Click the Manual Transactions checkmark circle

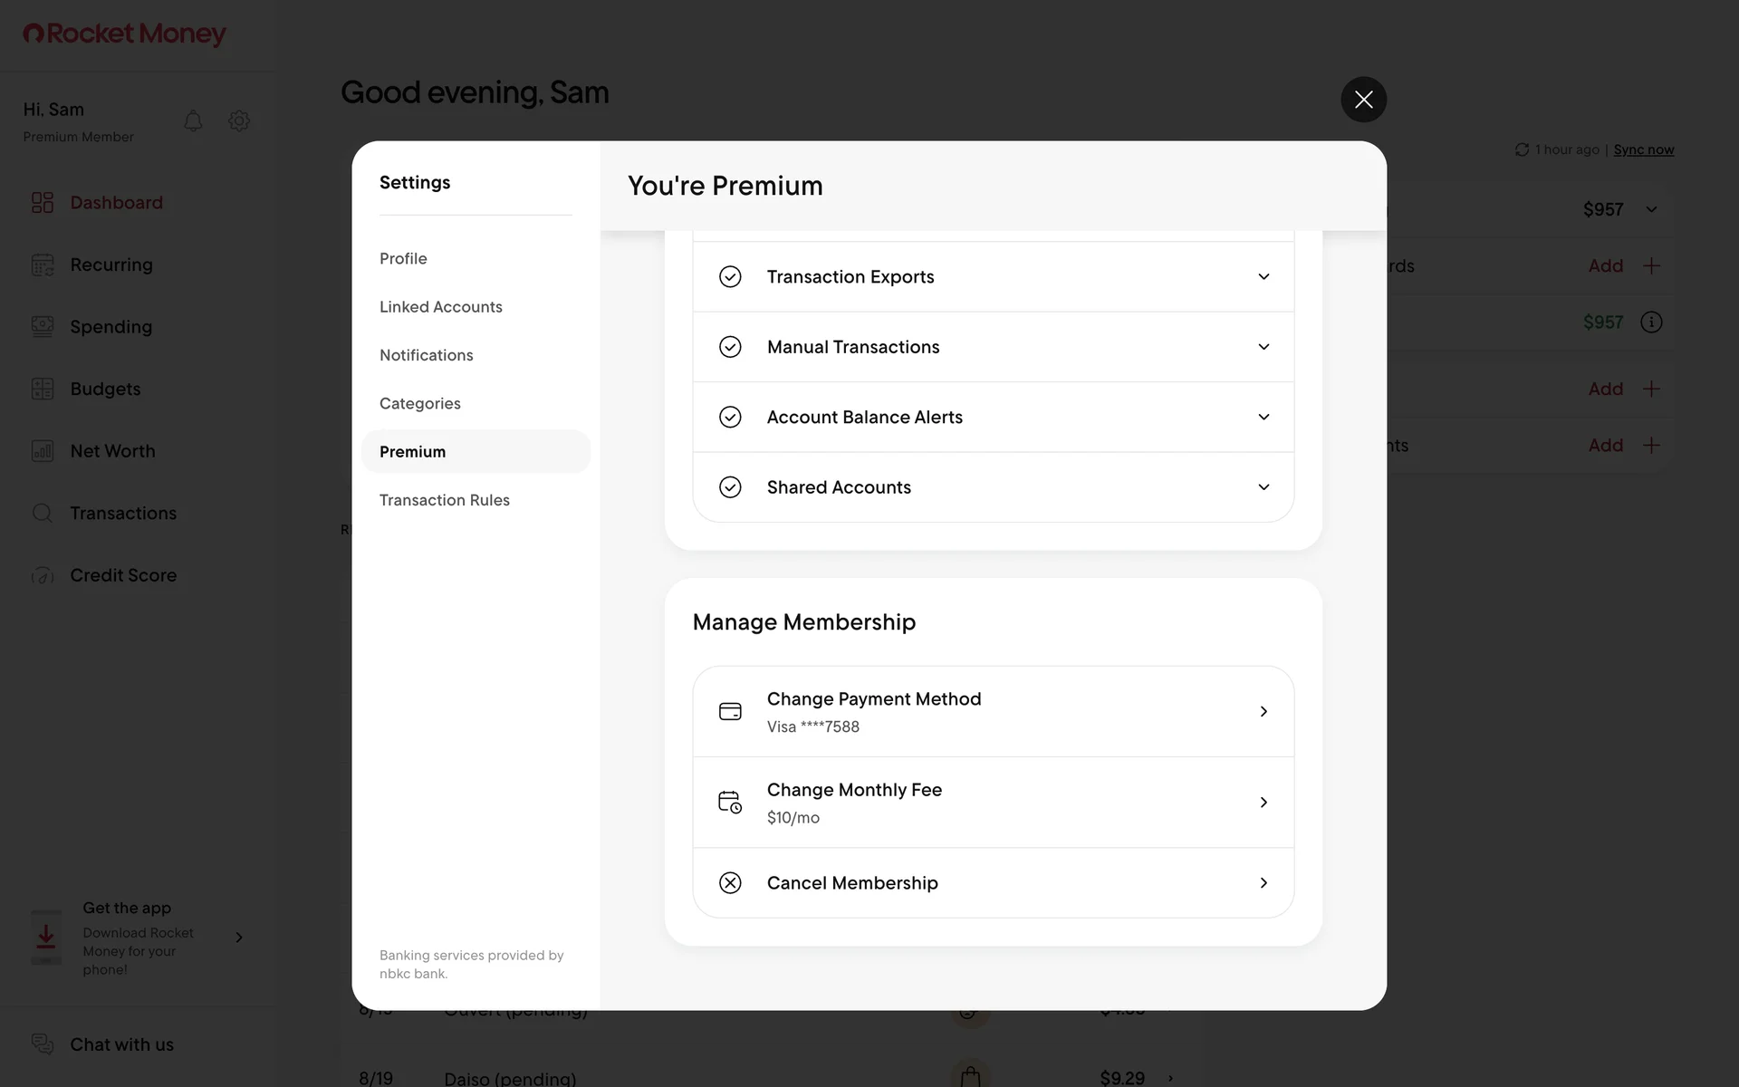730,347
